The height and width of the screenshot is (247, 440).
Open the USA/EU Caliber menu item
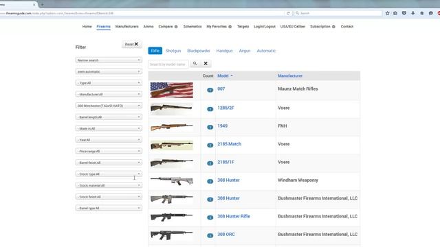293,27
